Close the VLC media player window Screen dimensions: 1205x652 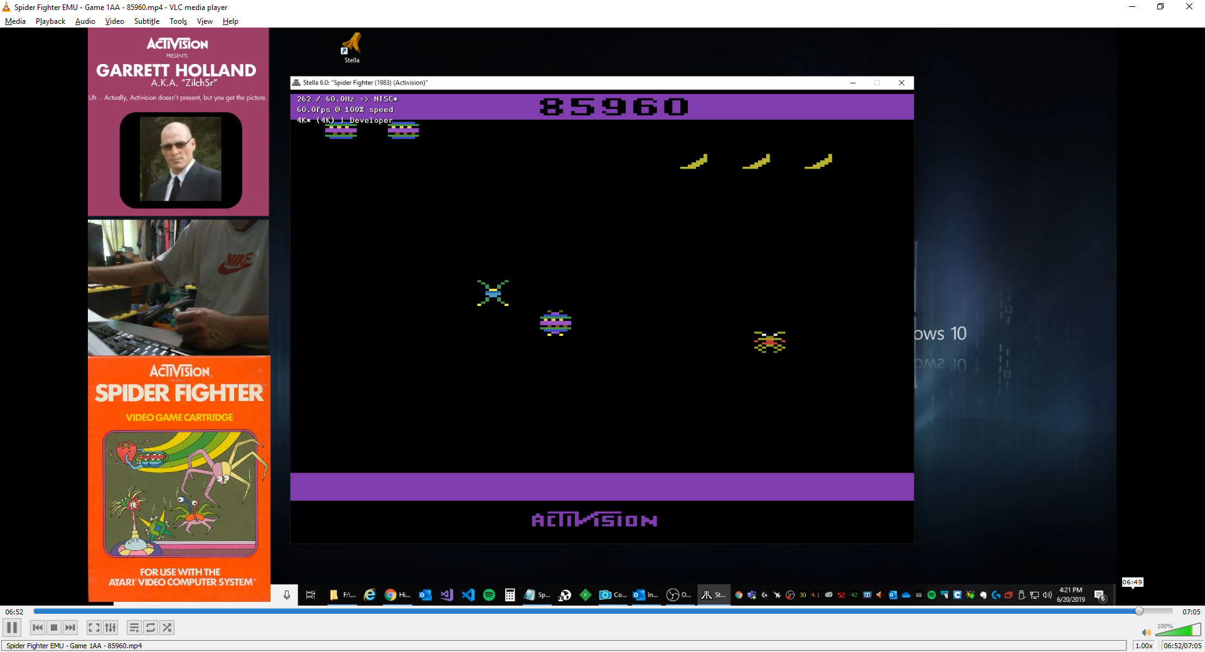[1189, 7]
